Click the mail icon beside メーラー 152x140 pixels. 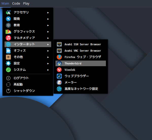[x=59, y=82]
